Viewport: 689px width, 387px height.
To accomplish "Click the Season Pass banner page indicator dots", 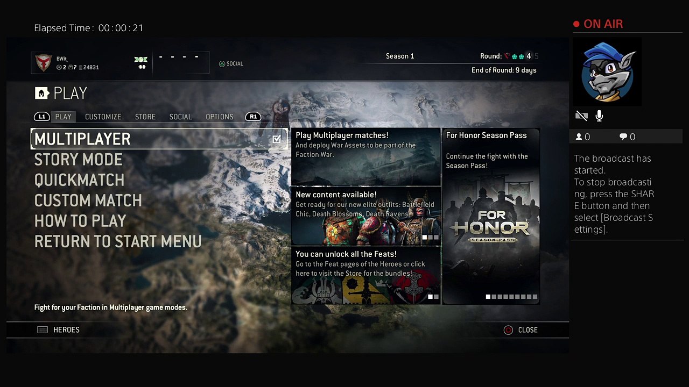I will point(511,297).
